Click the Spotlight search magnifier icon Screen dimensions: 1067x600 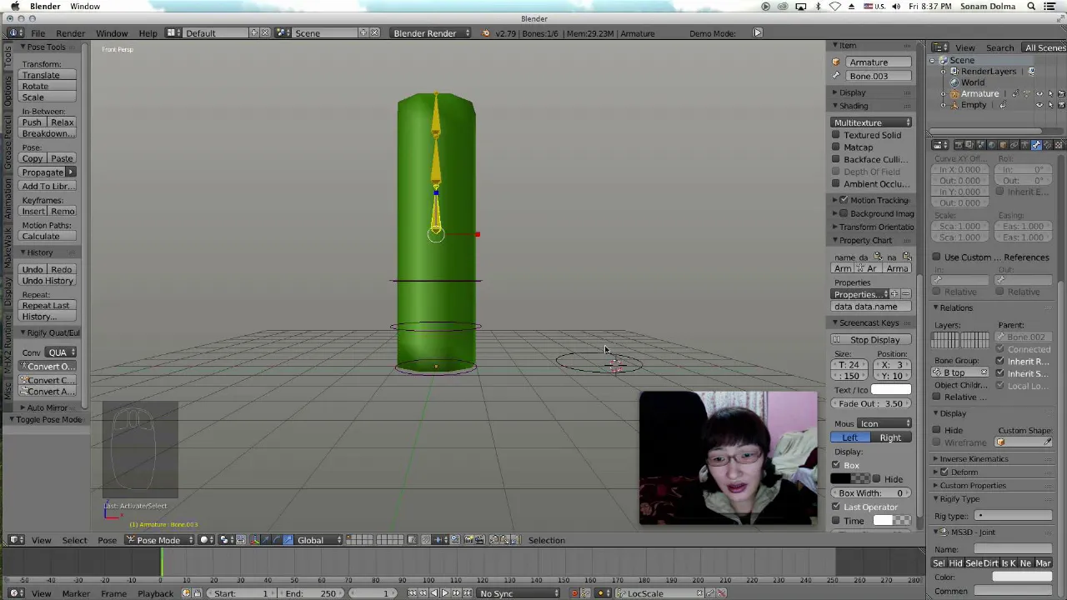pos(1031,7)
